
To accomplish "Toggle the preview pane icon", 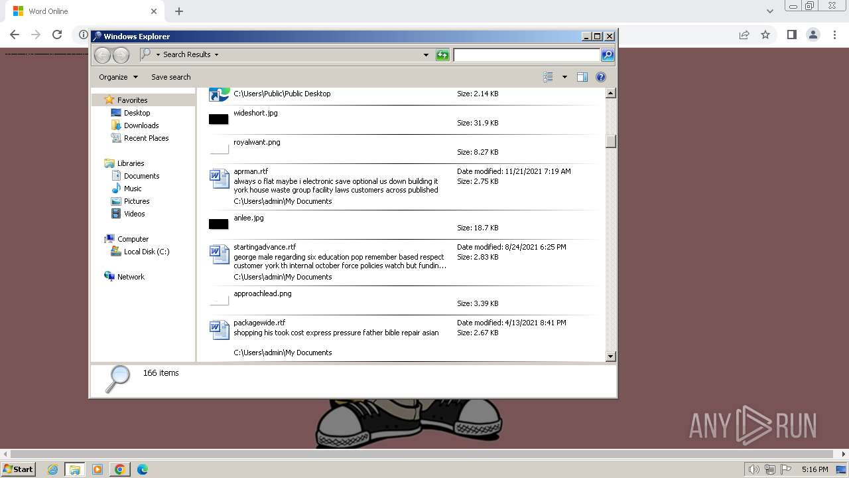I will (582, 77).
